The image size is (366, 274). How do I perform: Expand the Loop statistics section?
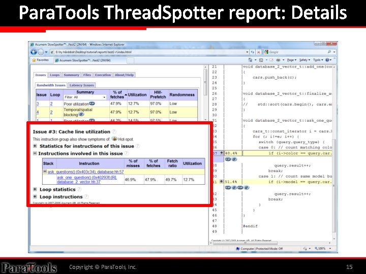(35, 189)
